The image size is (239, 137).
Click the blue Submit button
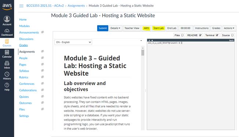coord(103,28)
